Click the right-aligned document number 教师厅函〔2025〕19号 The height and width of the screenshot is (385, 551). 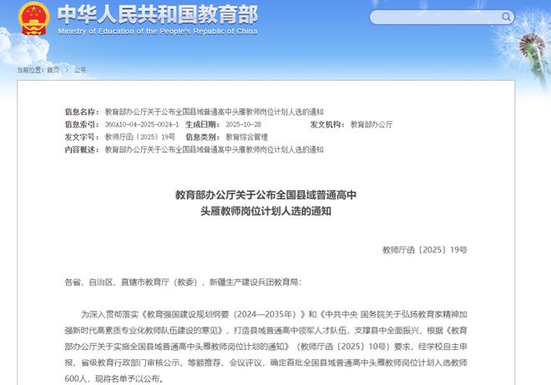425,250
